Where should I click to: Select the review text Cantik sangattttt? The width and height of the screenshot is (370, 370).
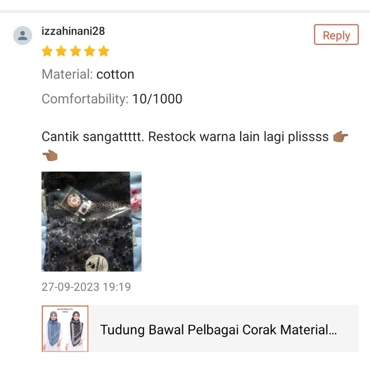[x=93, y=136]
